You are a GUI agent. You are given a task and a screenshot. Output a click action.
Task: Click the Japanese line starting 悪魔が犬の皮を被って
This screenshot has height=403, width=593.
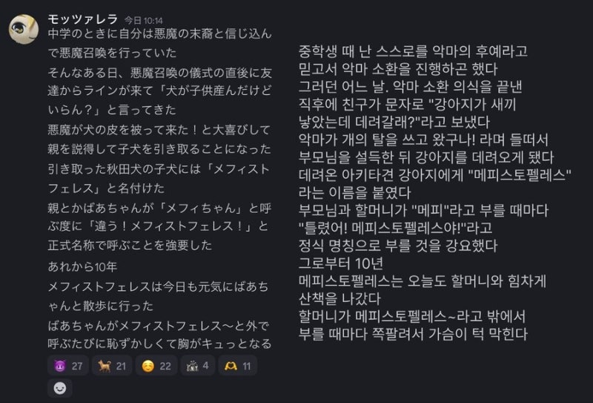pos(159,130)
